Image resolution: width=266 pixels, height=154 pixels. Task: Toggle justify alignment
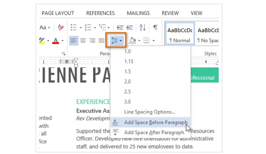[102, 41]
